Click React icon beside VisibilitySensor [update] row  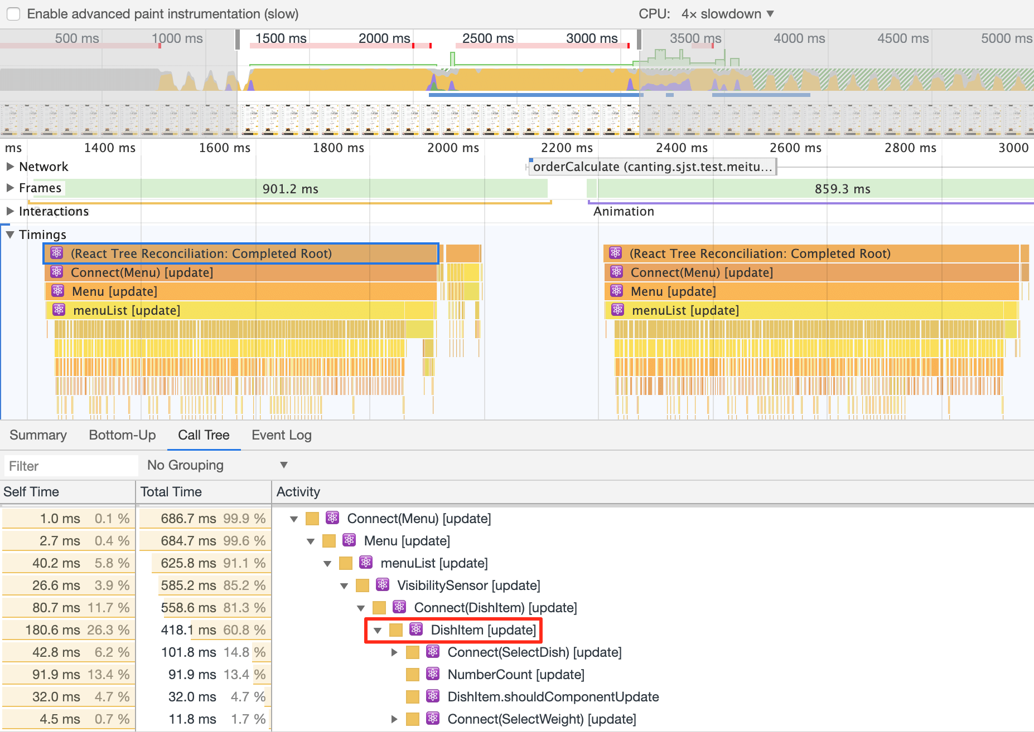pos(383,585)
